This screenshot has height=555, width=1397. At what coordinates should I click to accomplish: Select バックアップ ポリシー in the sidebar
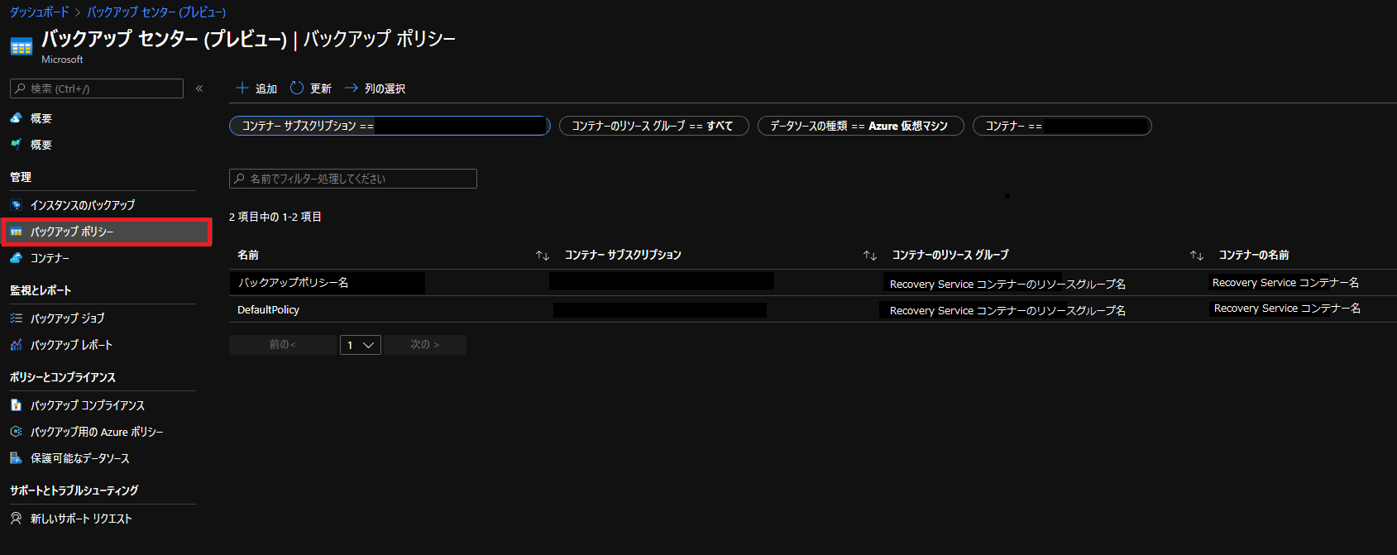coord(107,232)
